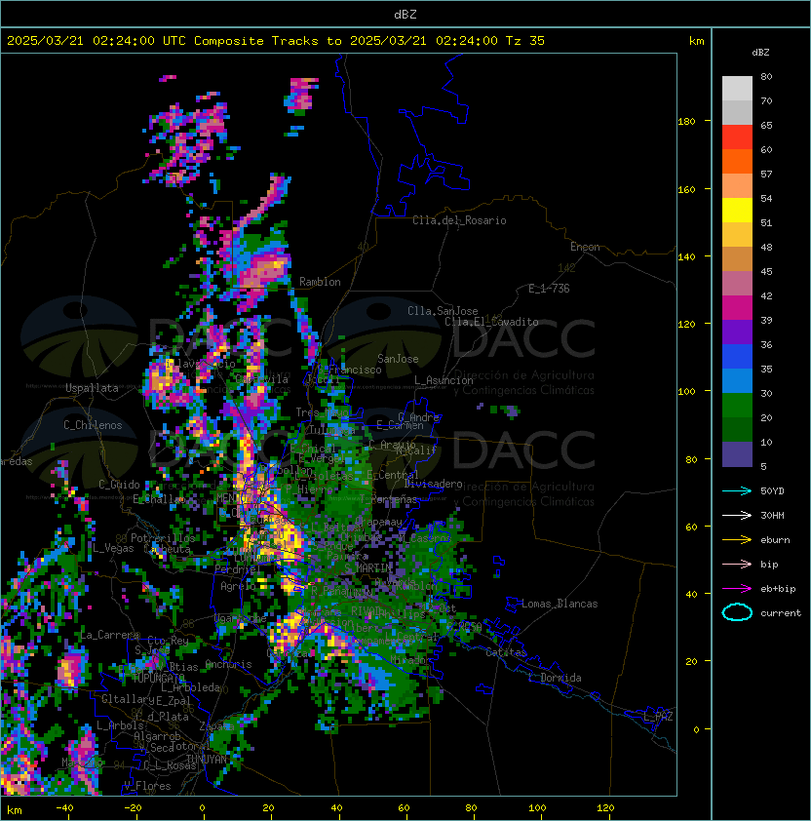Click the 'Catitas' place label
This screenshot has height=821, width=811.
pos(506,652)
